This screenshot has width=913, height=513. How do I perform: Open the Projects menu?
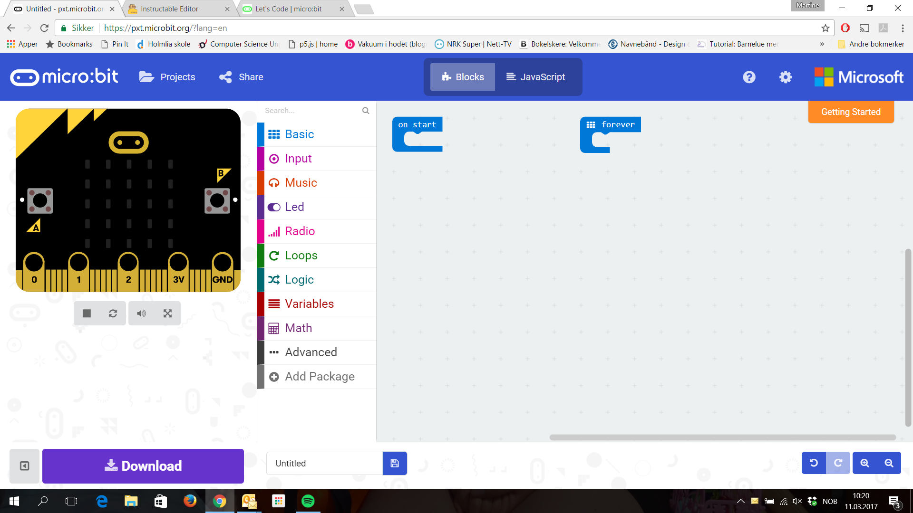point(167,77)
